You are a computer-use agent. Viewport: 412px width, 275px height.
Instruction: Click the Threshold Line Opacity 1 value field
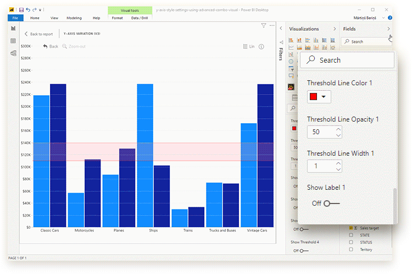tap(325, 132)
